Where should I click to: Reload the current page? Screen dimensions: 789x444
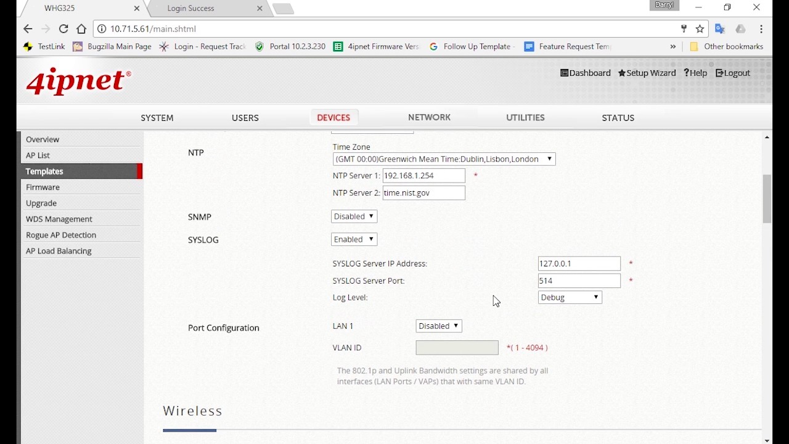(x=63, y=29)
